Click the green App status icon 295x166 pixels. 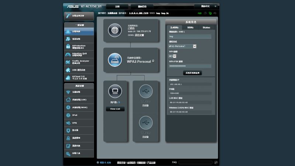(x=199, y=13)
